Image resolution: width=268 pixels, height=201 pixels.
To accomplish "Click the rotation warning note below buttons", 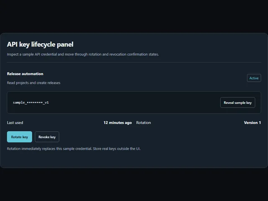I will click(74, 149).
